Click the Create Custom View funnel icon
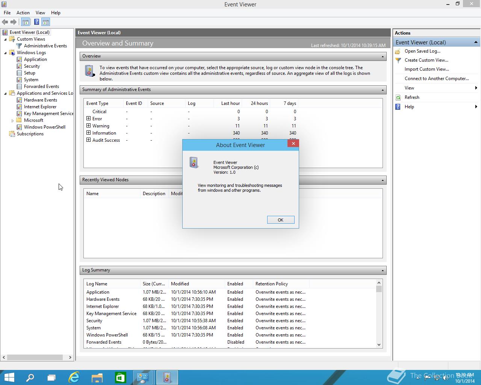Image resolution: width=481 pixels, height=385 pixels. 398,60
